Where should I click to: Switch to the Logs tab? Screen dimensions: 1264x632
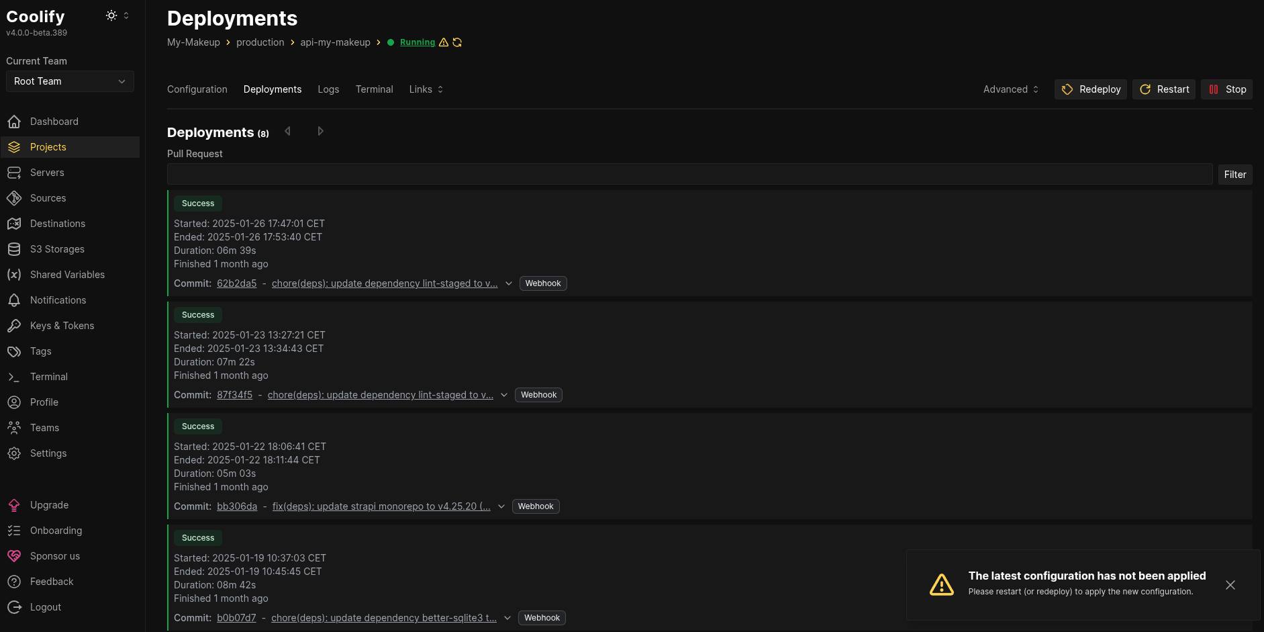tap(328, 89)
